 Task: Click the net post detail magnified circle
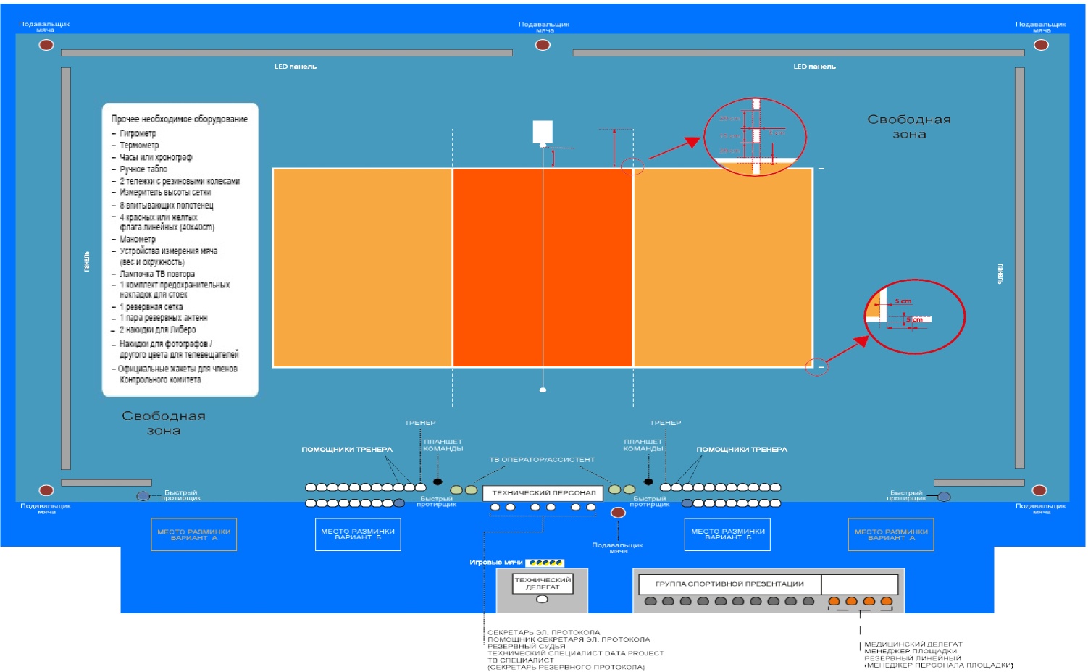click(x=755, y=136)
